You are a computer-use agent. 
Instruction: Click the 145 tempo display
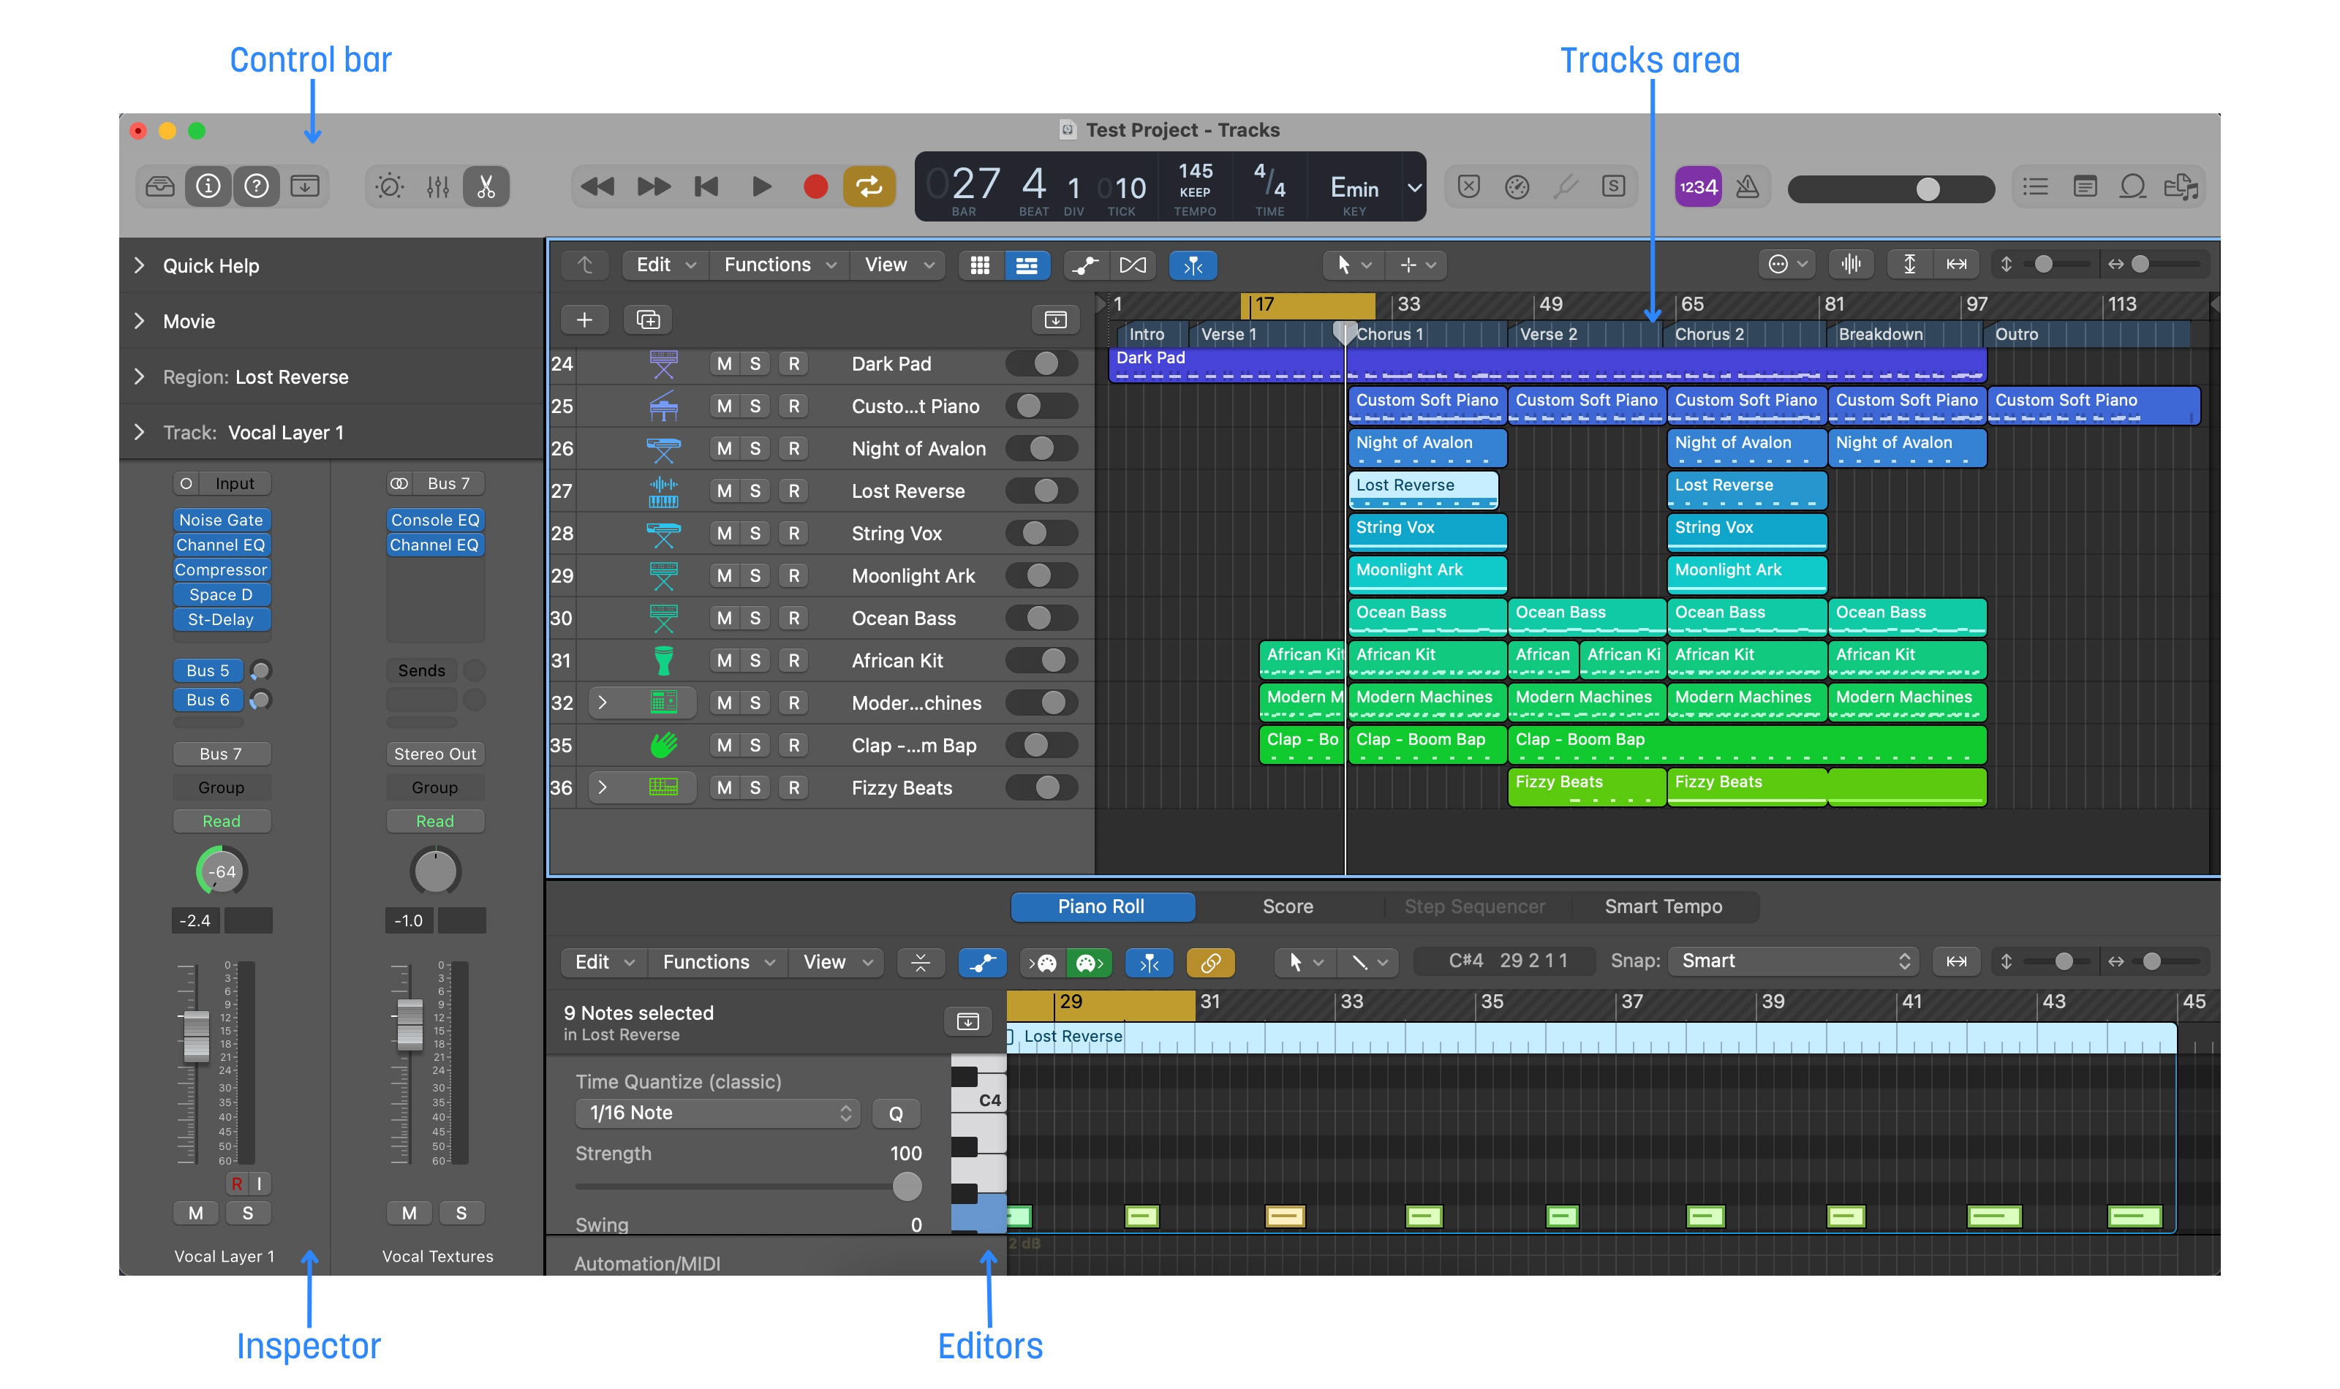1196,171
